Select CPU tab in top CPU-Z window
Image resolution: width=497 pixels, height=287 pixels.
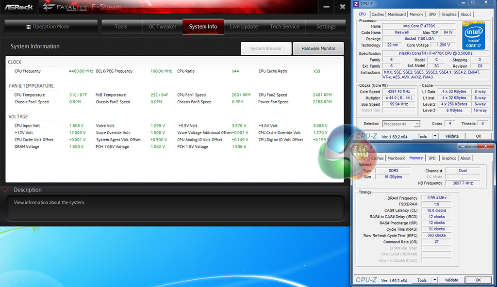point(362,14)
